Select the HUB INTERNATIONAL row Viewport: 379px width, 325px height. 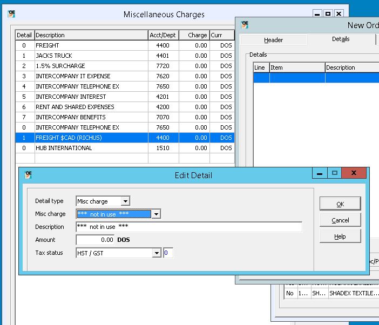[92, 148]
